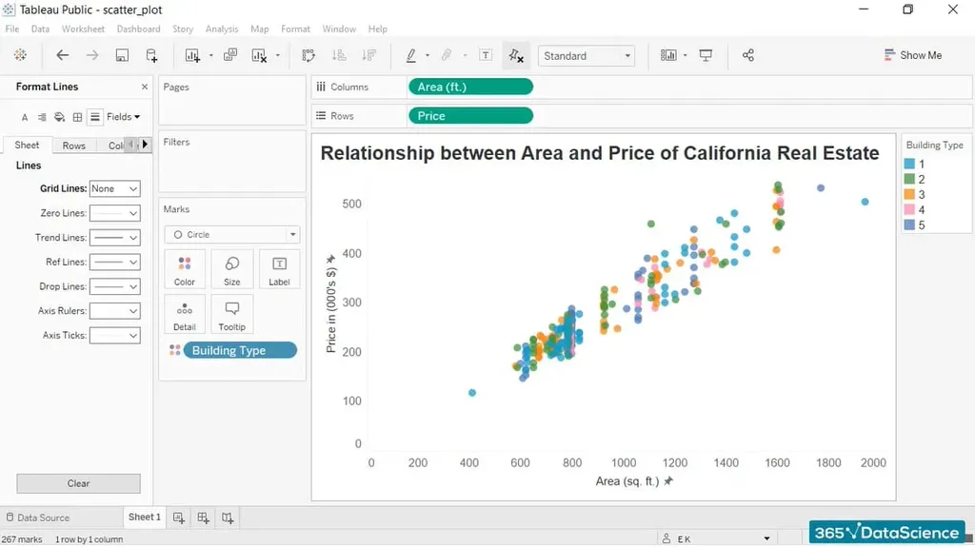975x547 pixels.
Task: Click the Tooltip marks card
Action: click(x=232, y=314)
